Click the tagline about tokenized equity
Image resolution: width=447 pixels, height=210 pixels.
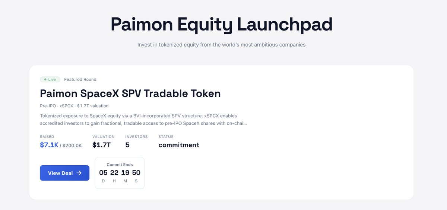[x=221, y=45]
